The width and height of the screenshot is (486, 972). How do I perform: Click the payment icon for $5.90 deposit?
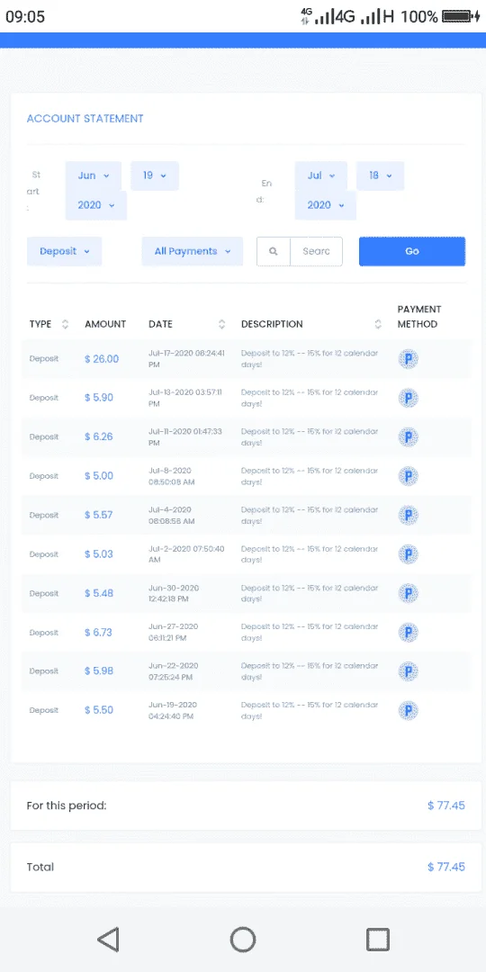[408, 398]
